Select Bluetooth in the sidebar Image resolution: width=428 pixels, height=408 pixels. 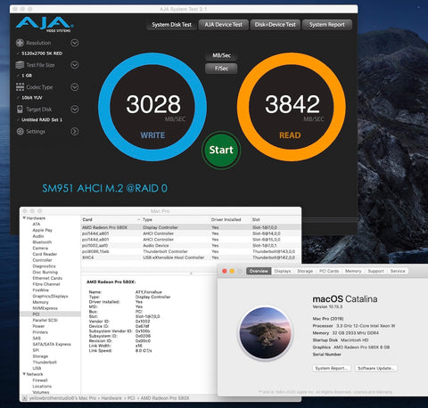coord(42,242)
